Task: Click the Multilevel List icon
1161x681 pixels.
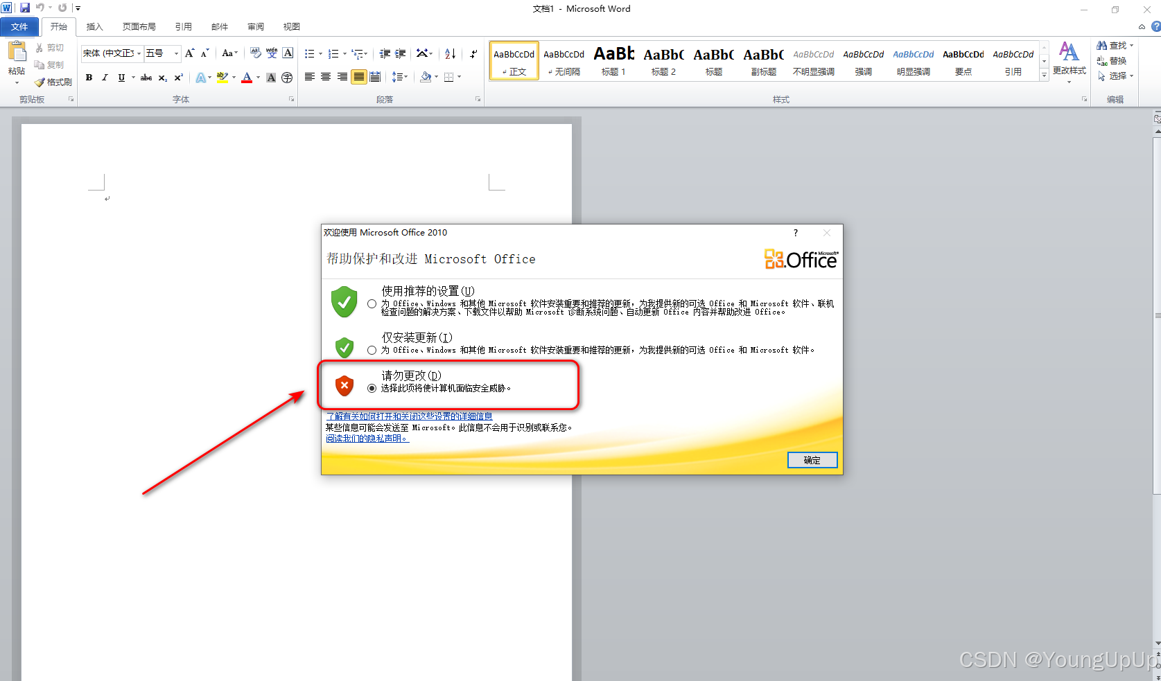Action: (357, 53)
